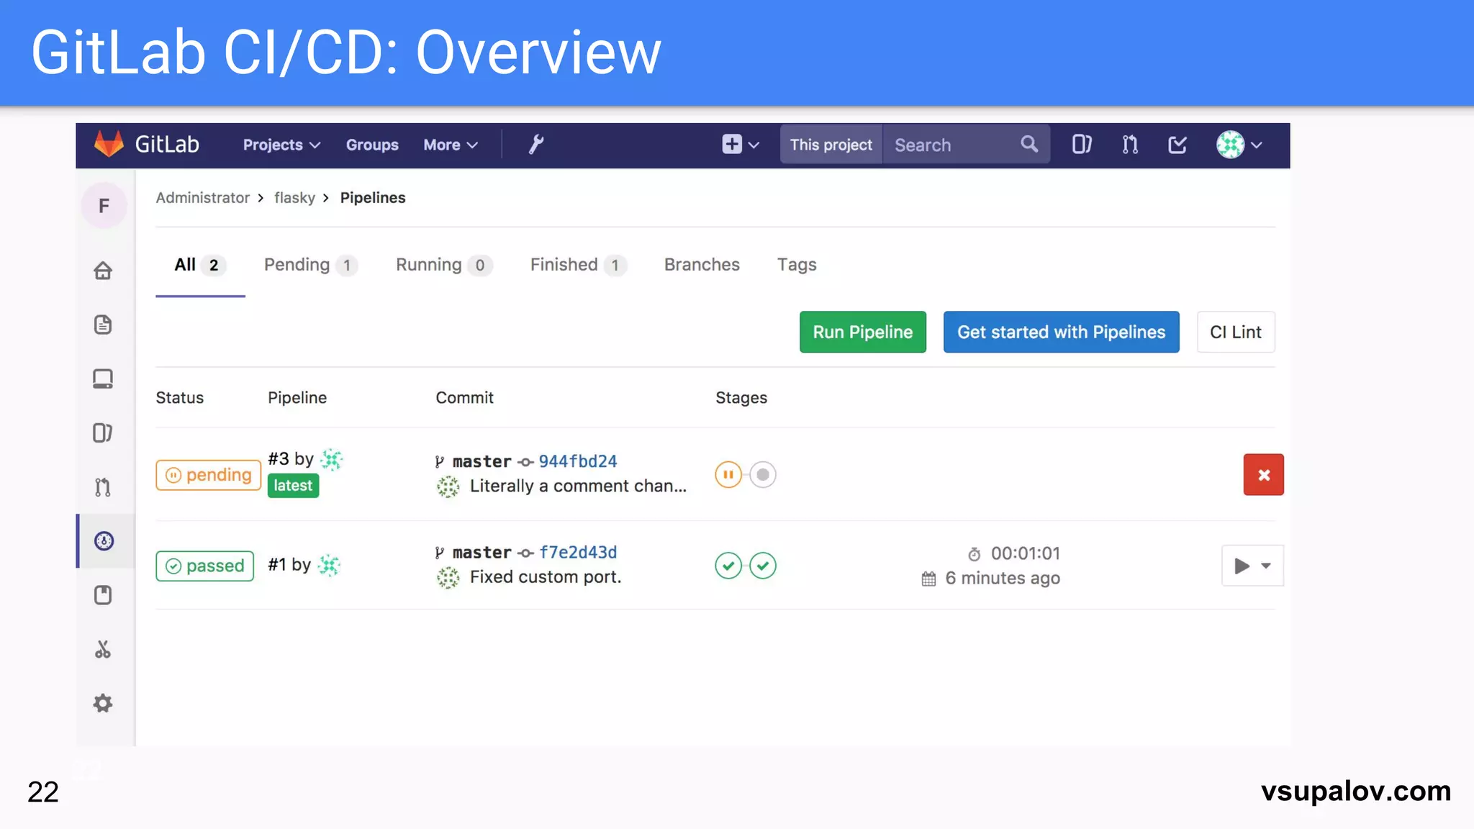Viewport: 1474px width, 829px height.
Task: Open merge requests icon in top navbar
Action: (1130, 145)
